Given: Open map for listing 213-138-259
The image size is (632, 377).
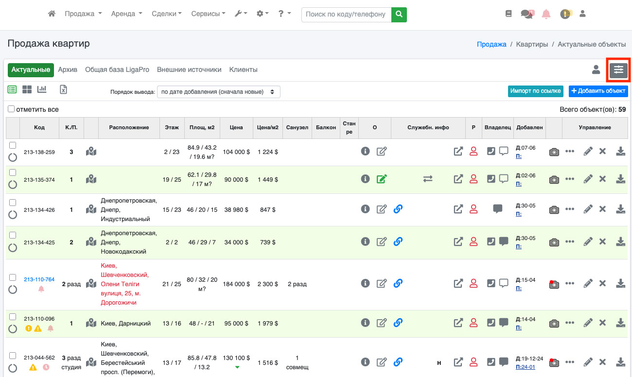Looking at the screenshot, I should (91, 152).
